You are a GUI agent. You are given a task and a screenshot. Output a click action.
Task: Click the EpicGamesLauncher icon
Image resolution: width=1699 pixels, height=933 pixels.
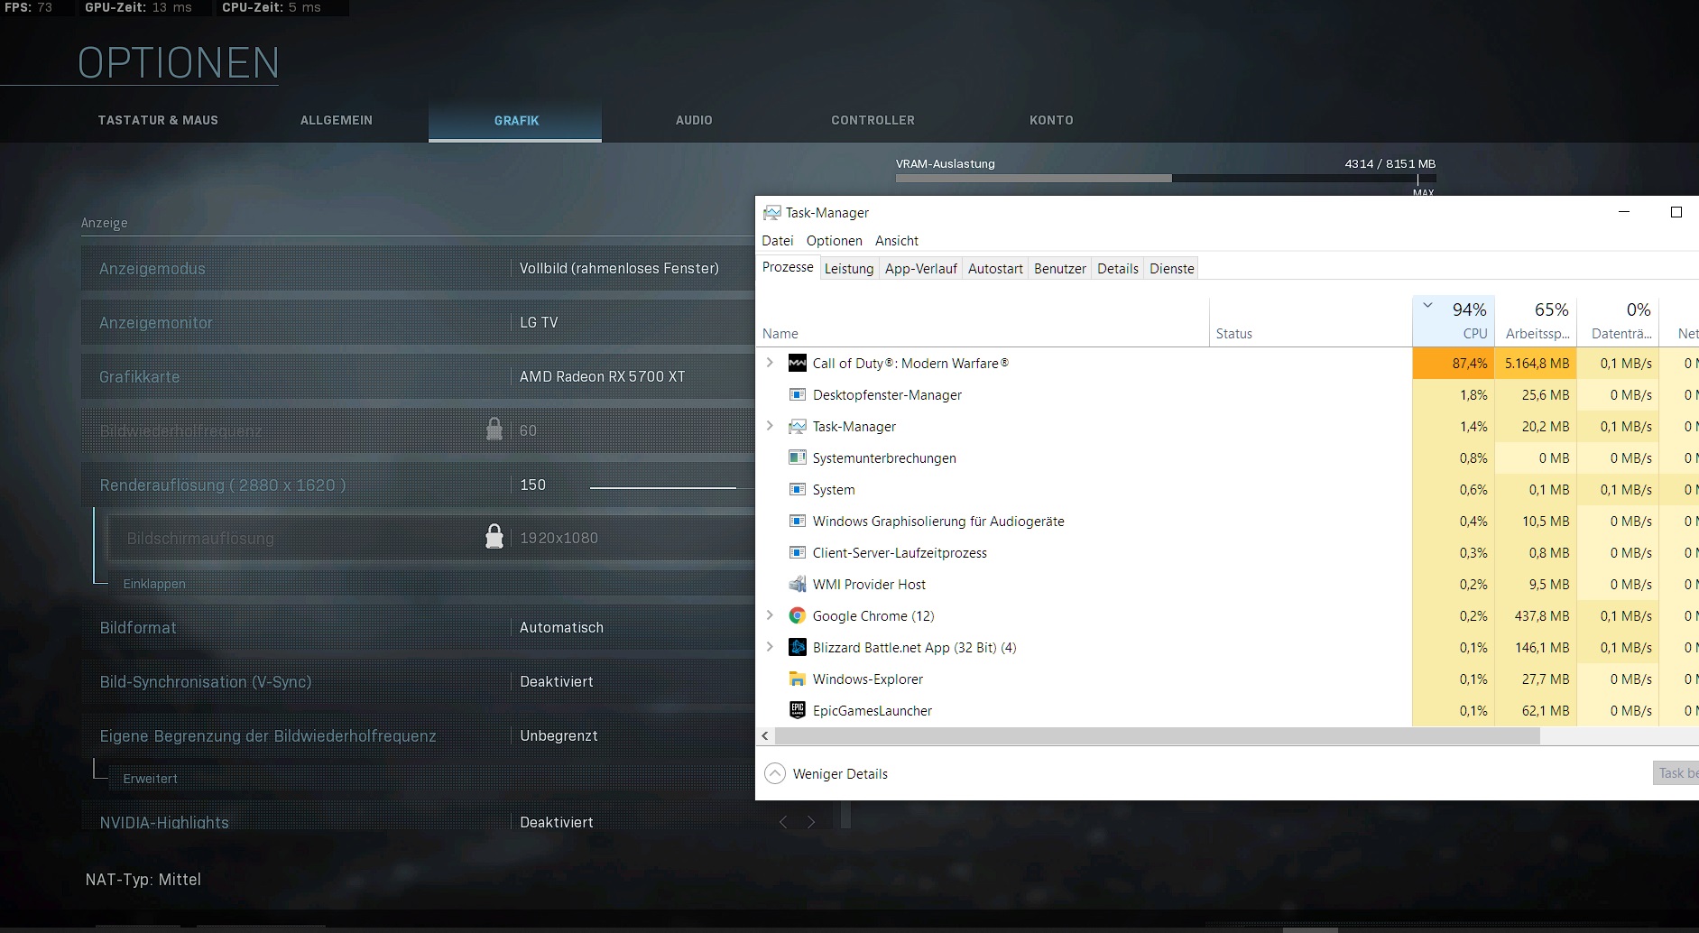click(x=798, y=710)
